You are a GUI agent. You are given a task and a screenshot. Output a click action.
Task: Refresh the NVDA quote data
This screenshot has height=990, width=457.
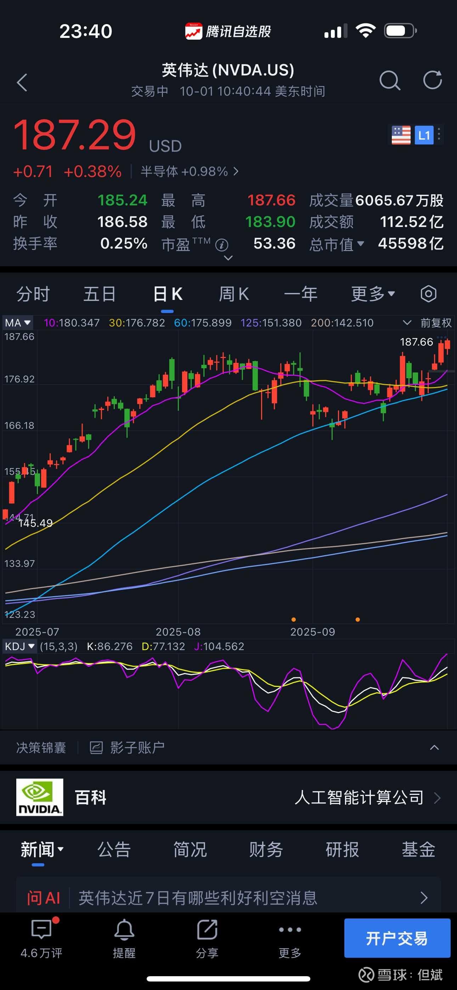(433, 80)
